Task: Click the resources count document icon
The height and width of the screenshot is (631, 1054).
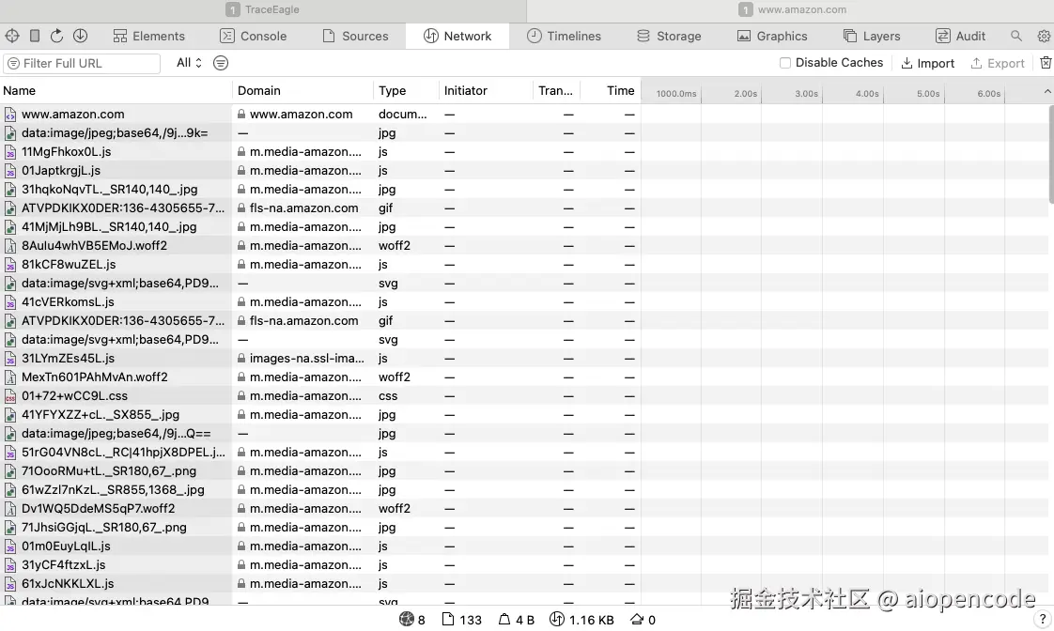Action: (448, 619)
